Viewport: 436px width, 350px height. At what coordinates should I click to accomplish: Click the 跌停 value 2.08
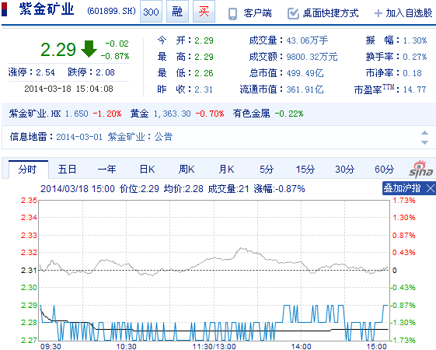[105, 72]
